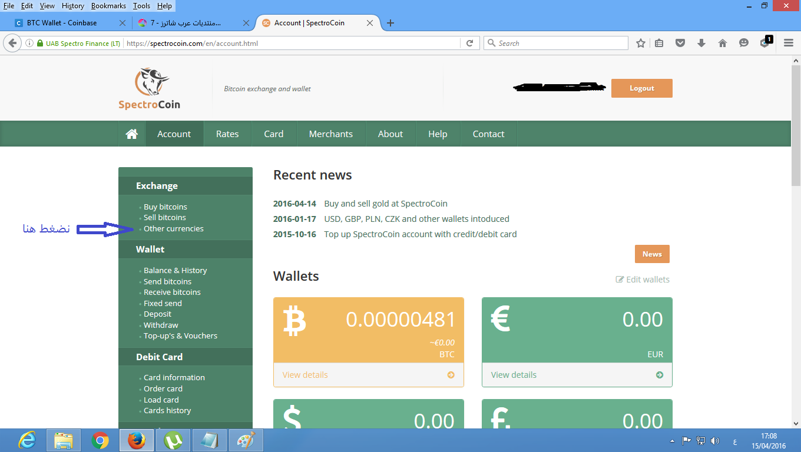Click the orange News button
Image resolution: width=801 pixels, height=452 pixels.
tap(652, 254)
